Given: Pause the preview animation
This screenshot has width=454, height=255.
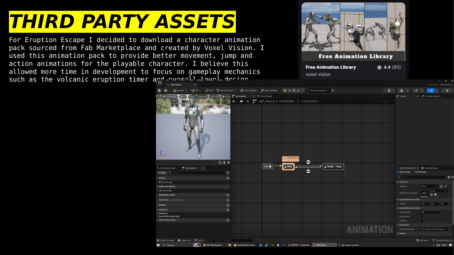Looking at the screenshot, I should point(224,163).
